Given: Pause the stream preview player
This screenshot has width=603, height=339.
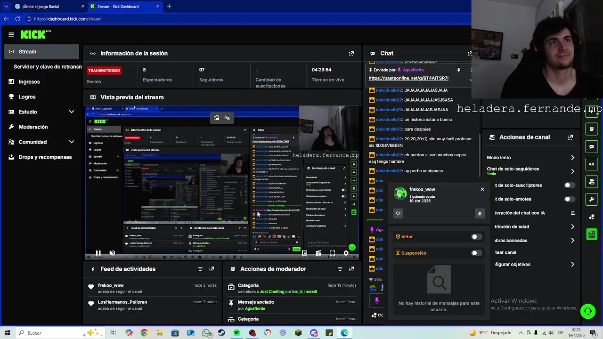Looking at the screenshot, I should (98, 253).
